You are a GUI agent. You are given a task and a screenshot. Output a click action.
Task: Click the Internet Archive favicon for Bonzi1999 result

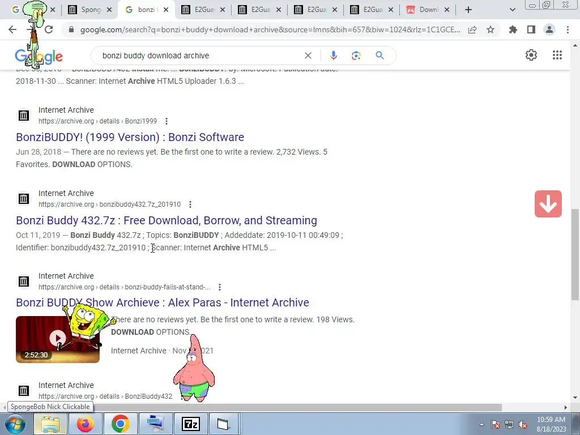[24, 116]
